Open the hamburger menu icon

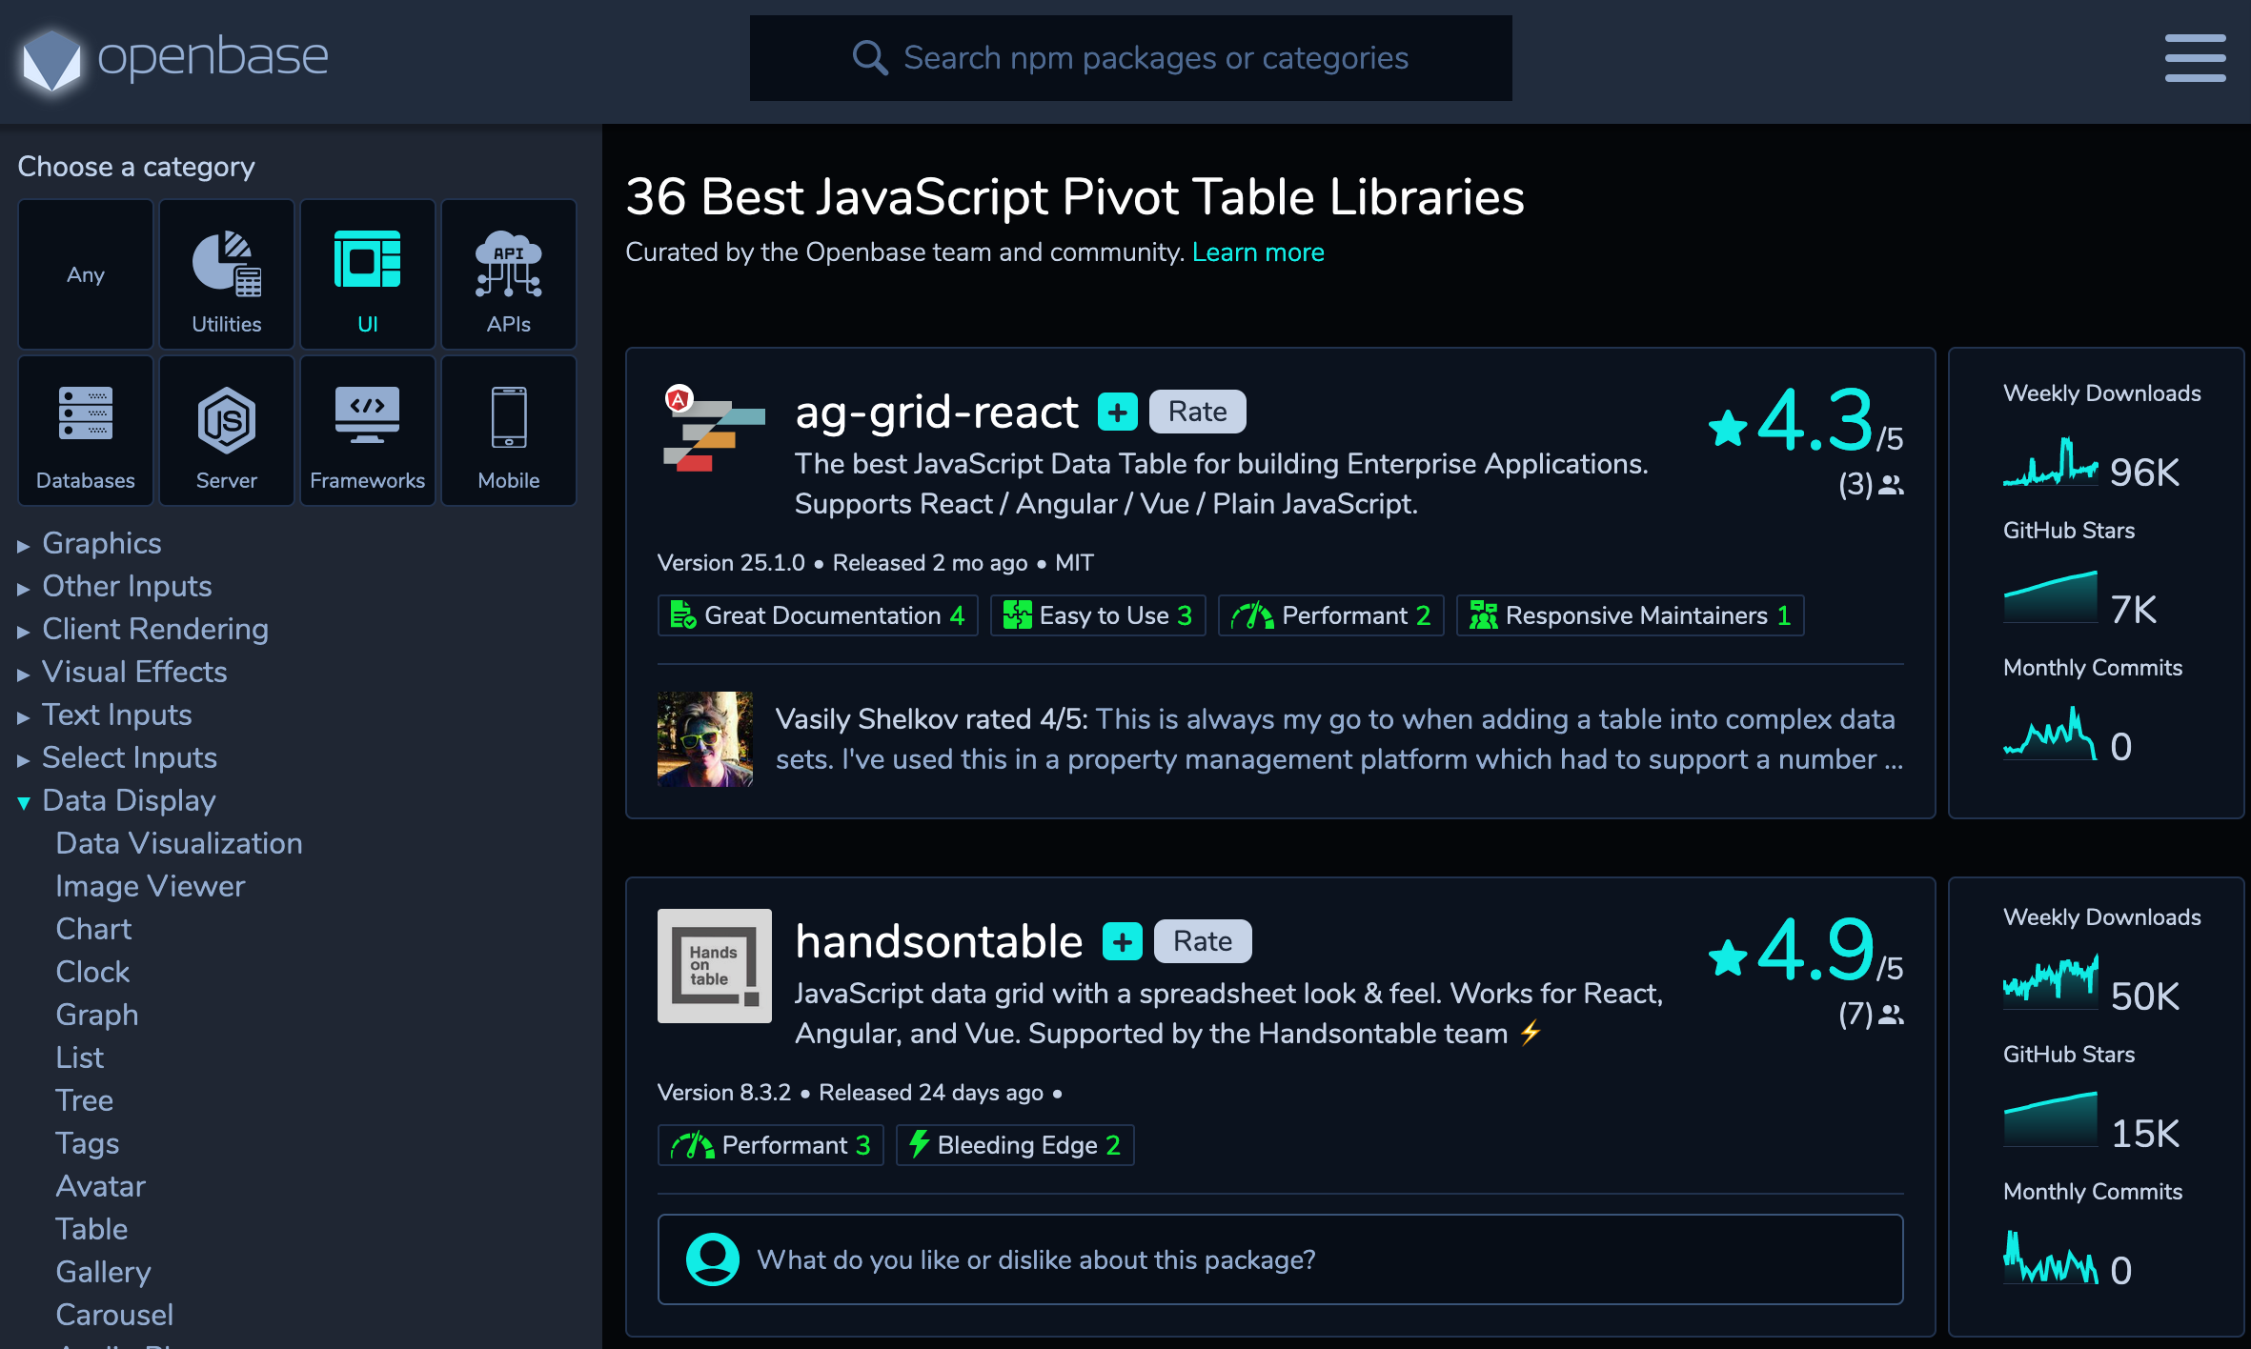(x=2194, y=58)
